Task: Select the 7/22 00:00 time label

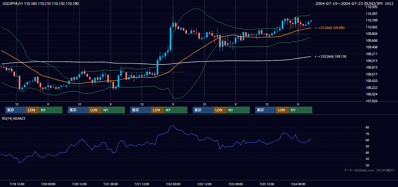Action: click(173, 184)
